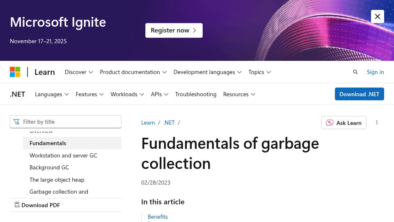Screen dimensions: 394x222
Task: Go to Learn breadcrumb link
Action: tap(148, 123)
